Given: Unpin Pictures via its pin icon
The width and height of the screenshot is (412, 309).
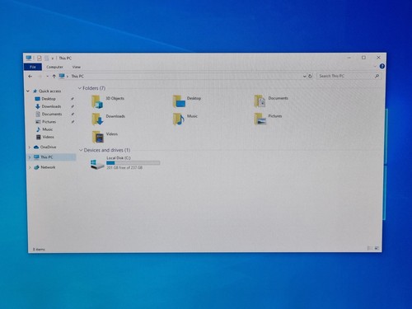Looking at the screenshot, I should point(73,122).
